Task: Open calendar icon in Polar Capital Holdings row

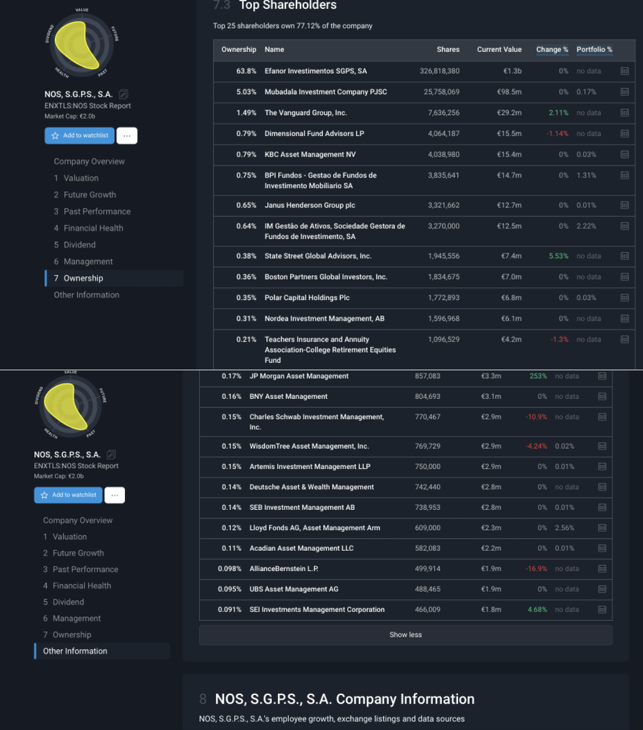Action: click(624, 298)
